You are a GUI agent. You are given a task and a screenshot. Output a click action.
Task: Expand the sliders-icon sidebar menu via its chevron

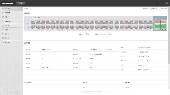point(8,38)
